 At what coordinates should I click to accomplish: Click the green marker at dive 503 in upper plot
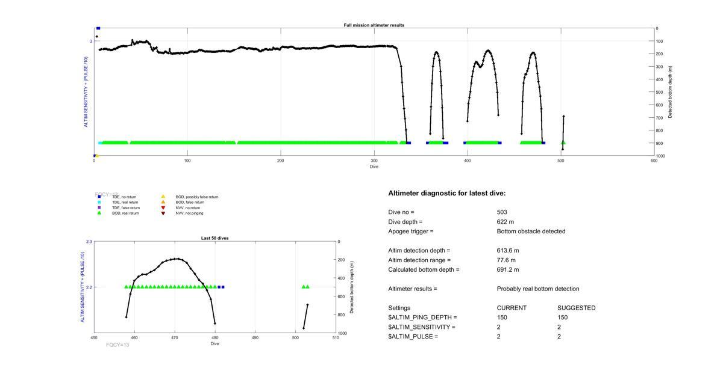(x=563, y=143)
